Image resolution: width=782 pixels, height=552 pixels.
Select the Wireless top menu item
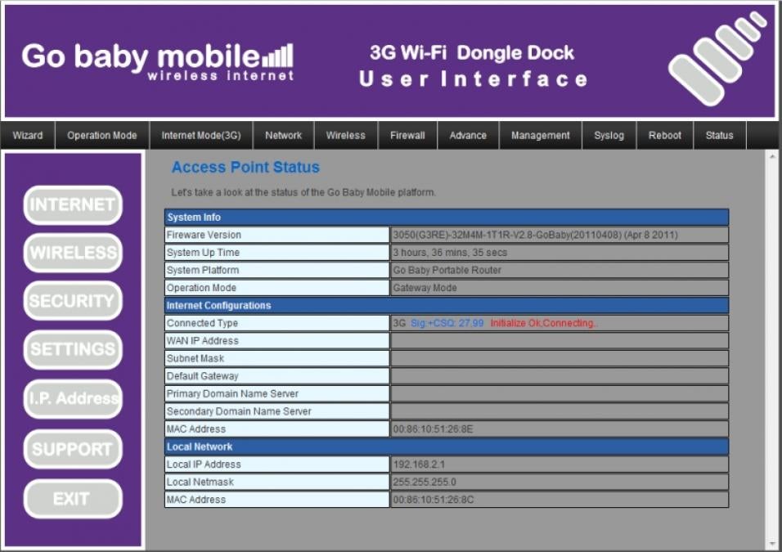coord(346,136)
